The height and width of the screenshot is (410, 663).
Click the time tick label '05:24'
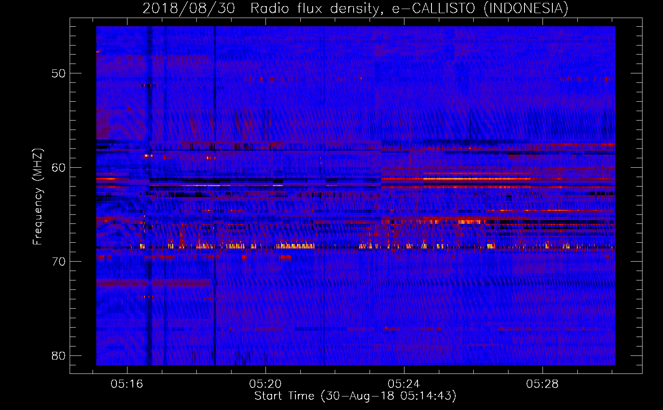pos(404,384)
